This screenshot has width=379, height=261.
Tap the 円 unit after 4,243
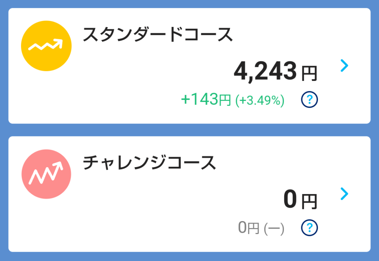309,74
